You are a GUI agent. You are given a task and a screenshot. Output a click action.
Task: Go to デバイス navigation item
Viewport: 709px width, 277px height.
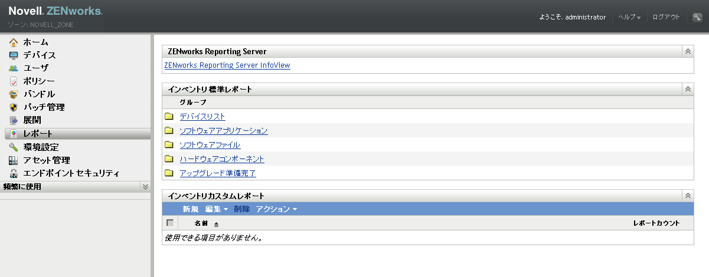point(40,55)
